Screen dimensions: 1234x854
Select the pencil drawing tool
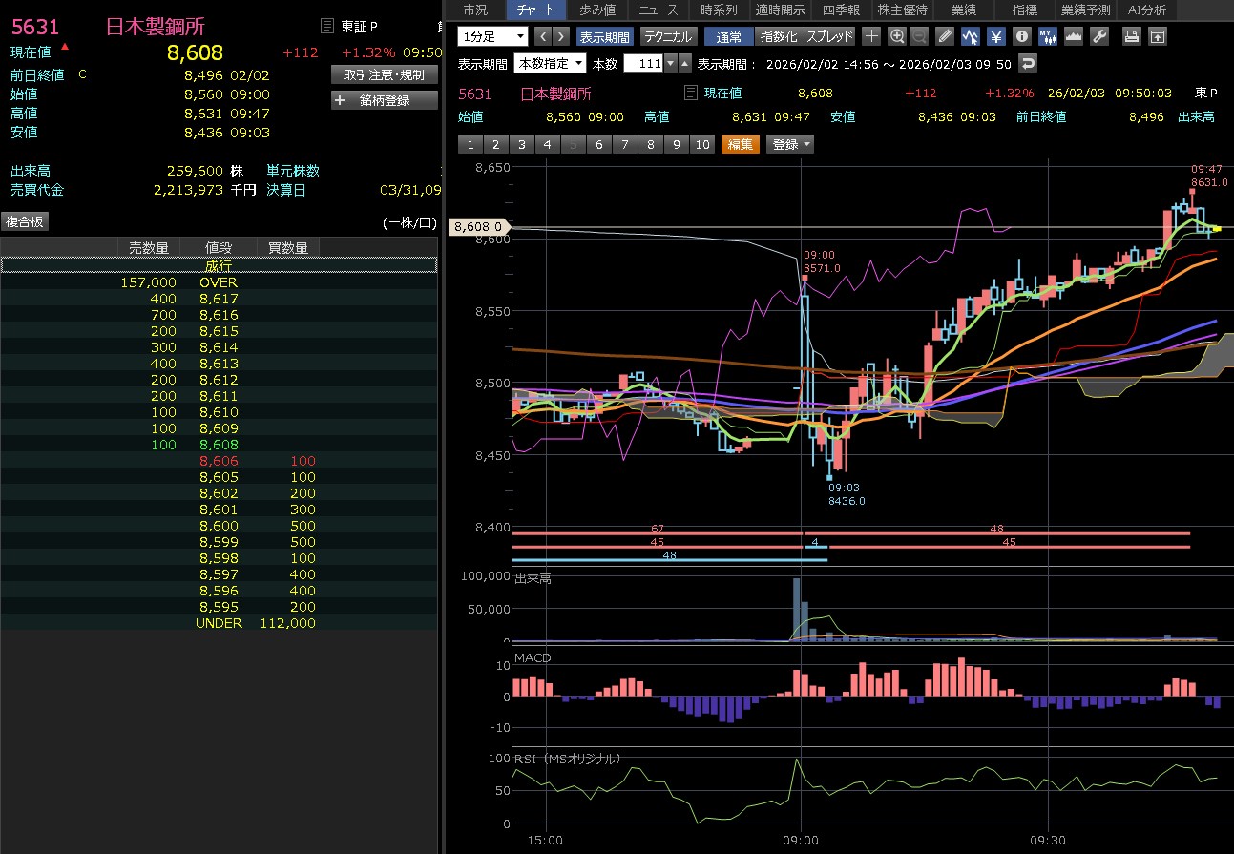[x=945, y=37]
